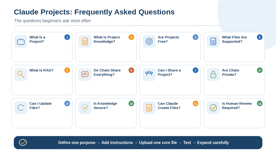
Task: Select the green padlock icon for Are Chats Private
Action: click(213, 75)
